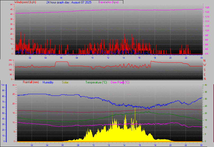The image size is (214, 147).
Task: Click the 360 value on wind direction axis
Action: 10,60
